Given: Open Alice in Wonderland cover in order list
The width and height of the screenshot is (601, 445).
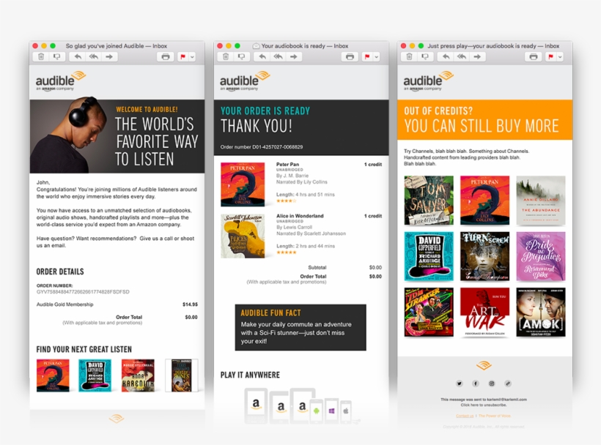Looking at the screenshot, I should [x=243, y=236].
